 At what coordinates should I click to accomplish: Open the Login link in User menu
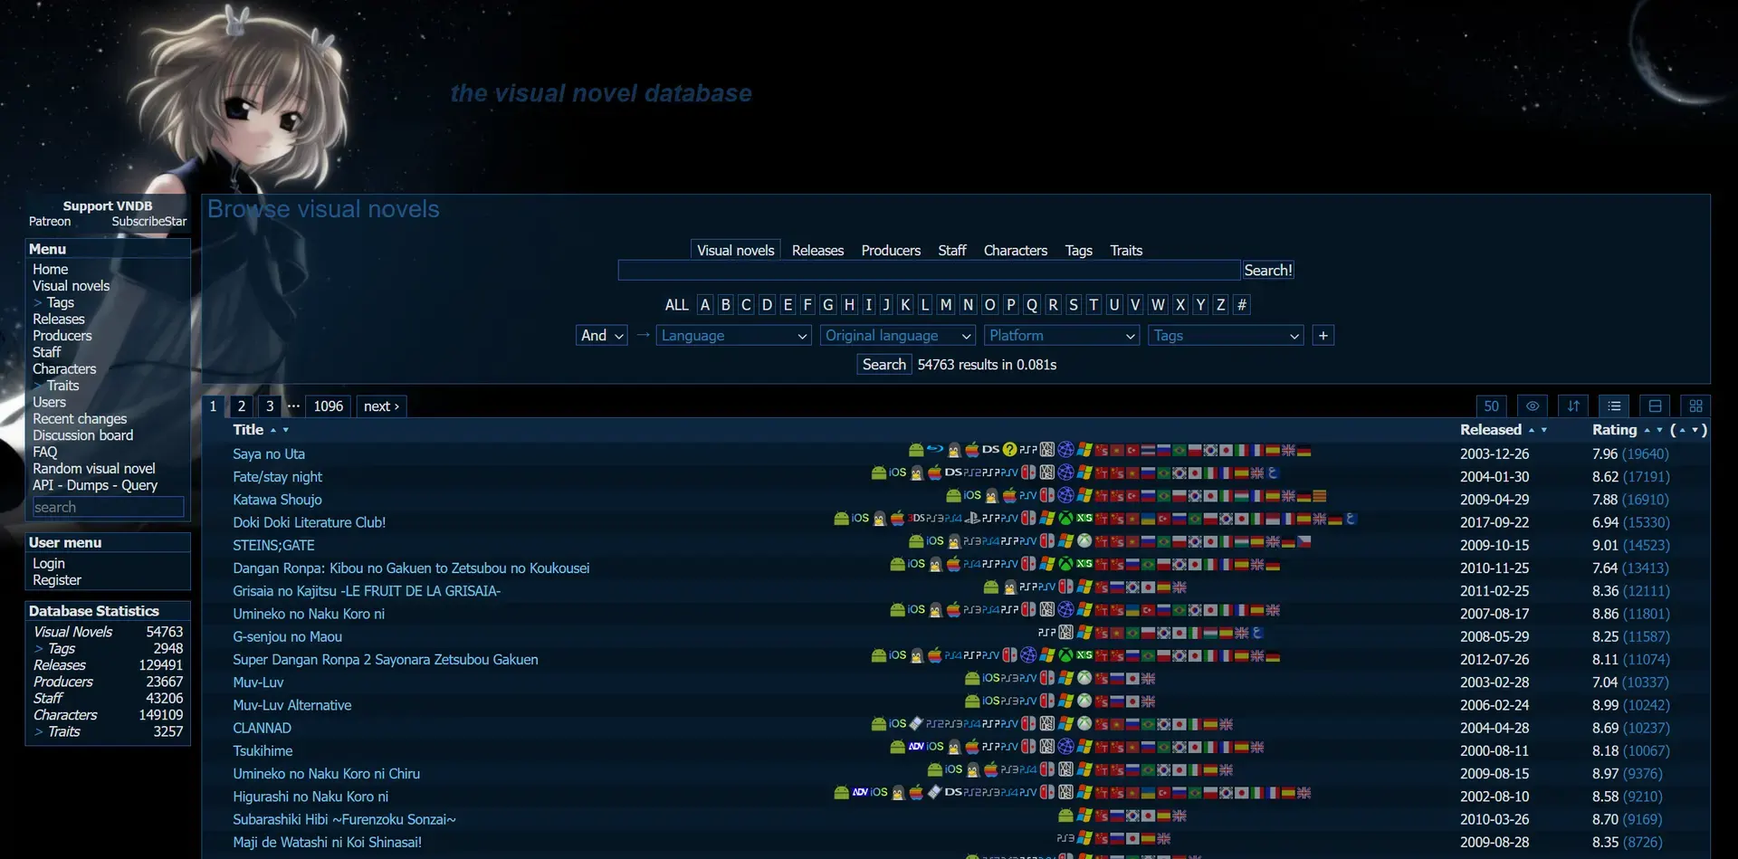pyautogui.click(x=49, y=563)
